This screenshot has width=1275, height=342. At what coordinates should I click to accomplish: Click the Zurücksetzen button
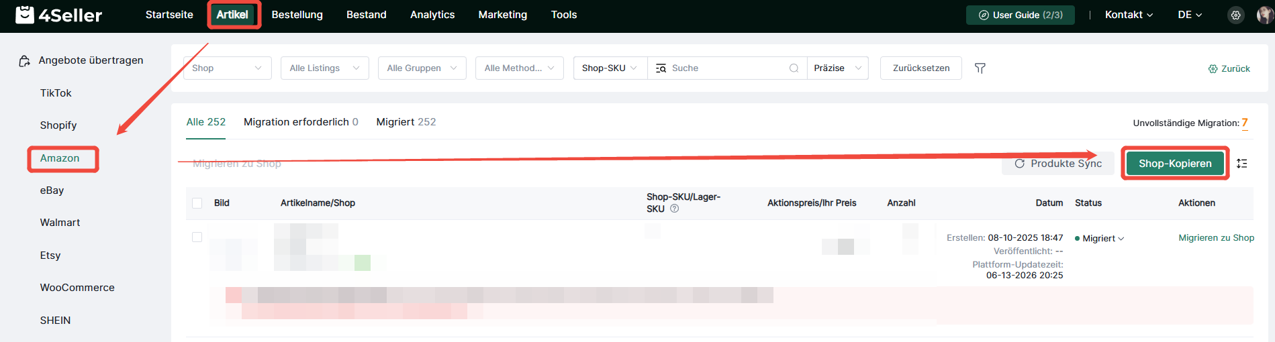(x=921, y=68)
